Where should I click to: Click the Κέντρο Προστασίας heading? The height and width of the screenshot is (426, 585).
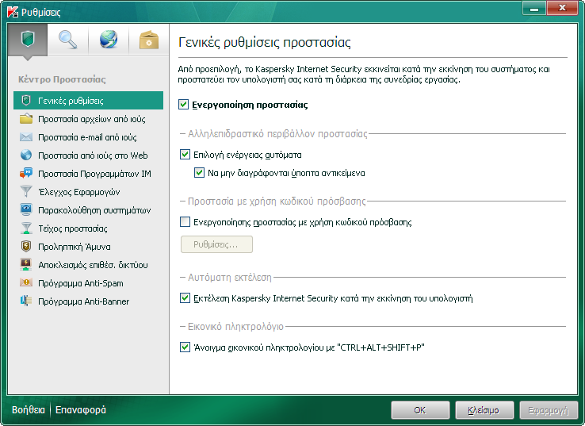tap(62, 79)
